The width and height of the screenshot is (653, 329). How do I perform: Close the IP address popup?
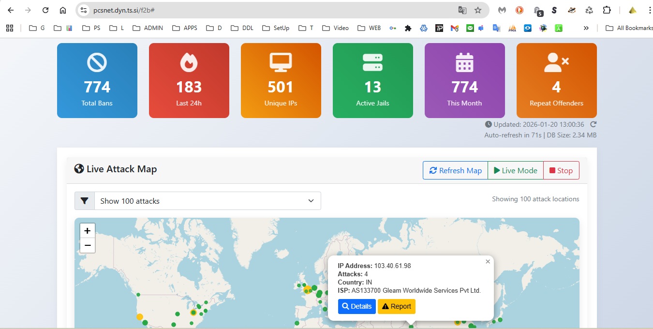(x=488, y=261)
